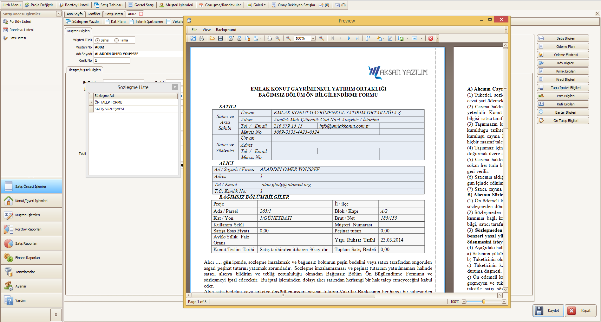Open Konut/İşyeri İşlemleri navigation group
Viewport: 601px width, 322px height.
[x=31, y=201]
